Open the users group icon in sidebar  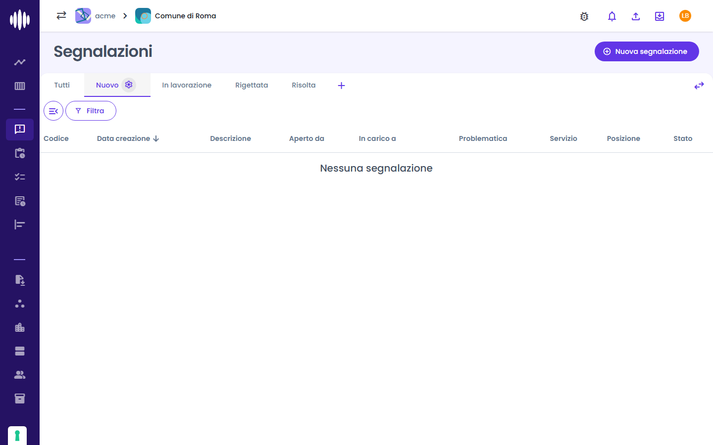pos(20,375)
